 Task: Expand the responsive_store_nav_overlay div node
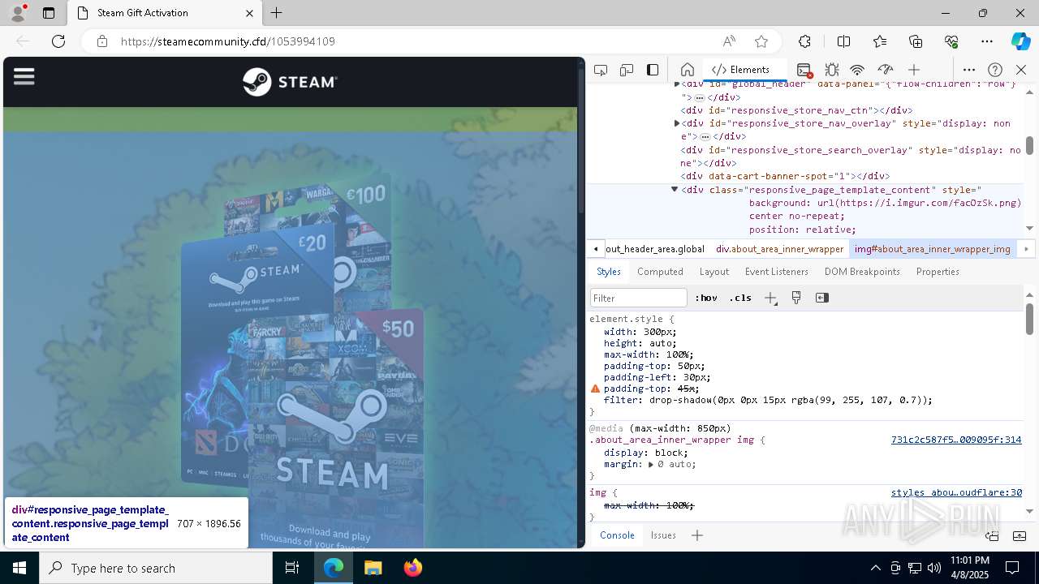click(677, 123)
